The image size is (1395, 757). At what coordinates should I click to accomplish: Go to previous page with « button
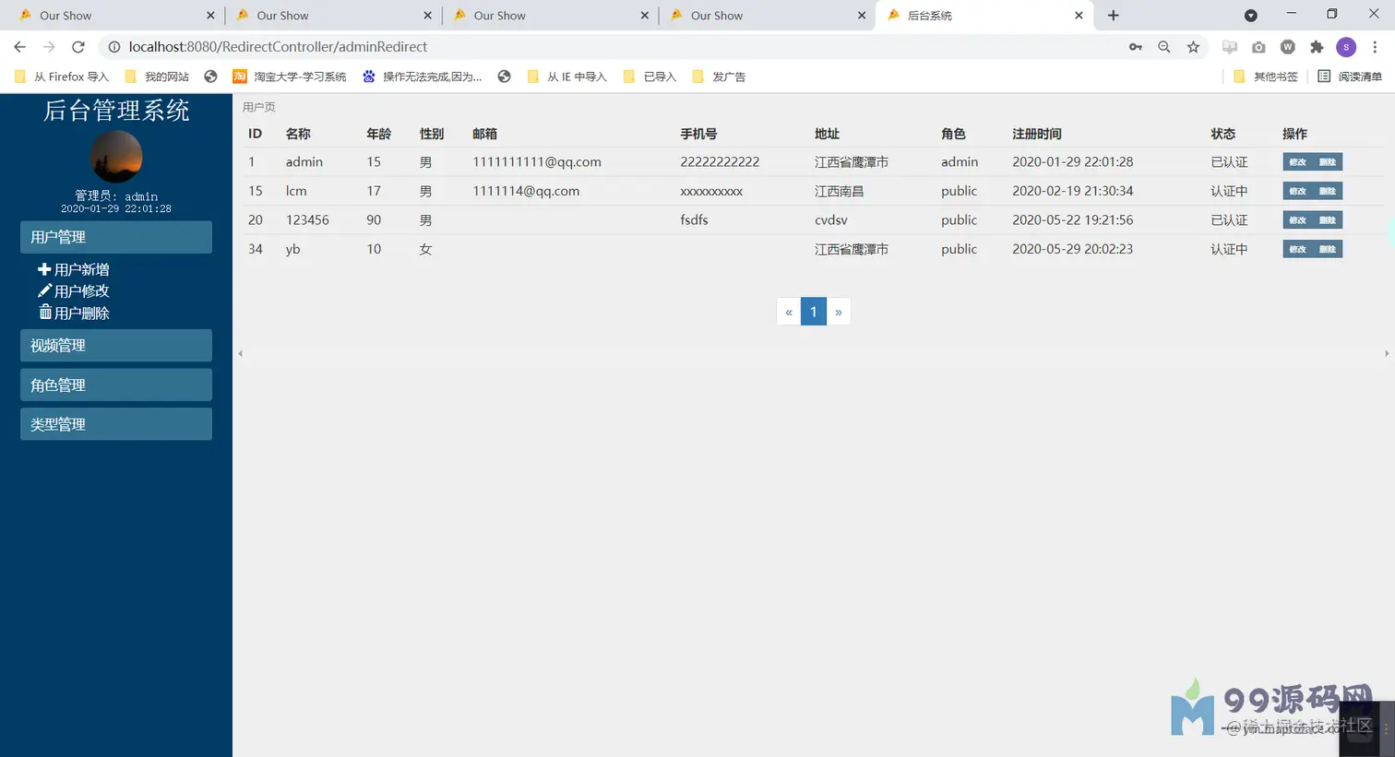coord(789,312)
